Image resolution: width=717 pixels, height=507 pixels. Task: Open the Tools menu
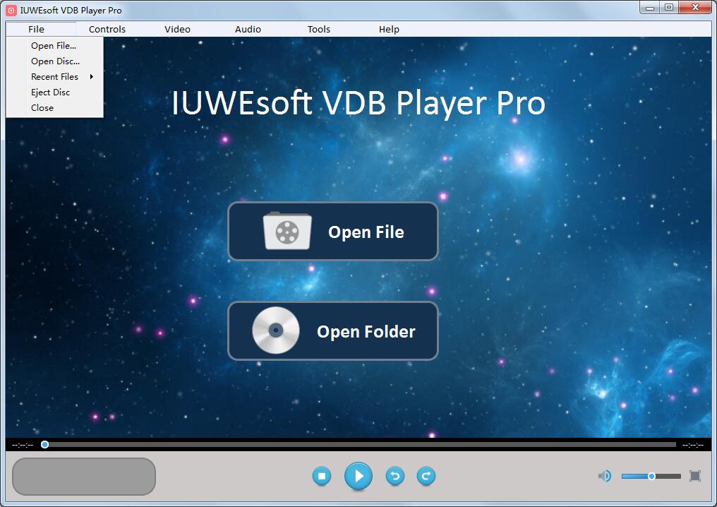point(319,29)
